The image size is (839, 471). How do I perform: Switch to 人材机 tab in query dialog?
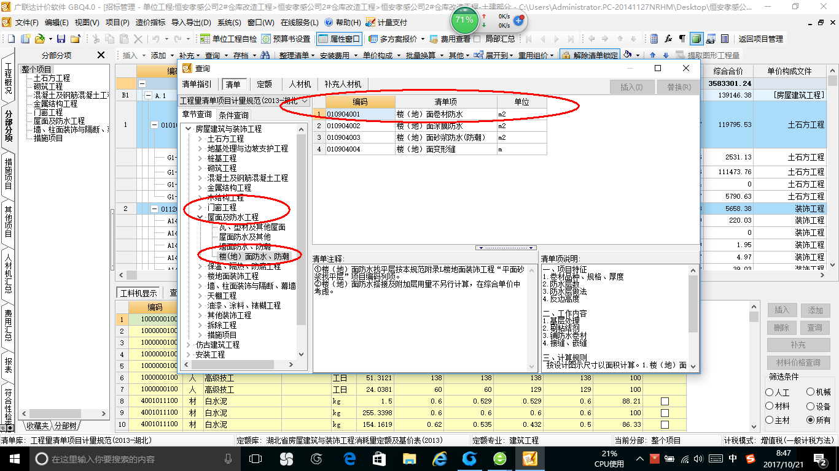point(300,84)
